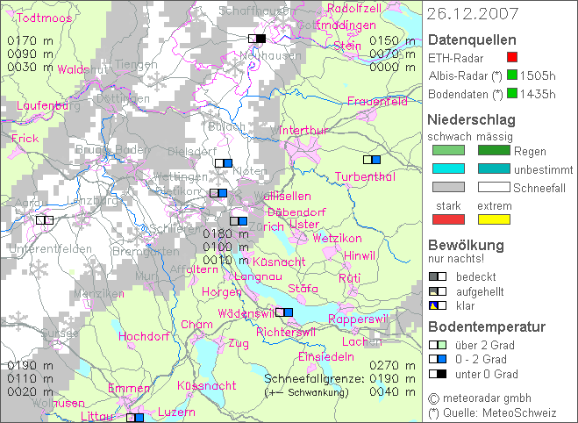Click the über 2 Grad temperature icon
This screenshot has height=423, width=578.
click(x=438, y=345)
